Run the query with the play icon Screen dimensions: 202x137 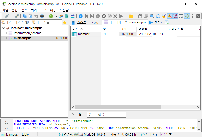(x=121, y=16)
